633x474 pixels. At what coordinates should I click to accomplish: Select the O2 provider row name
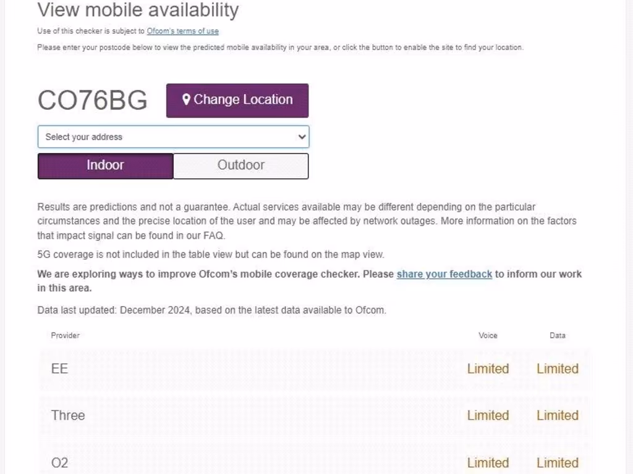click(x=60, y=463)
